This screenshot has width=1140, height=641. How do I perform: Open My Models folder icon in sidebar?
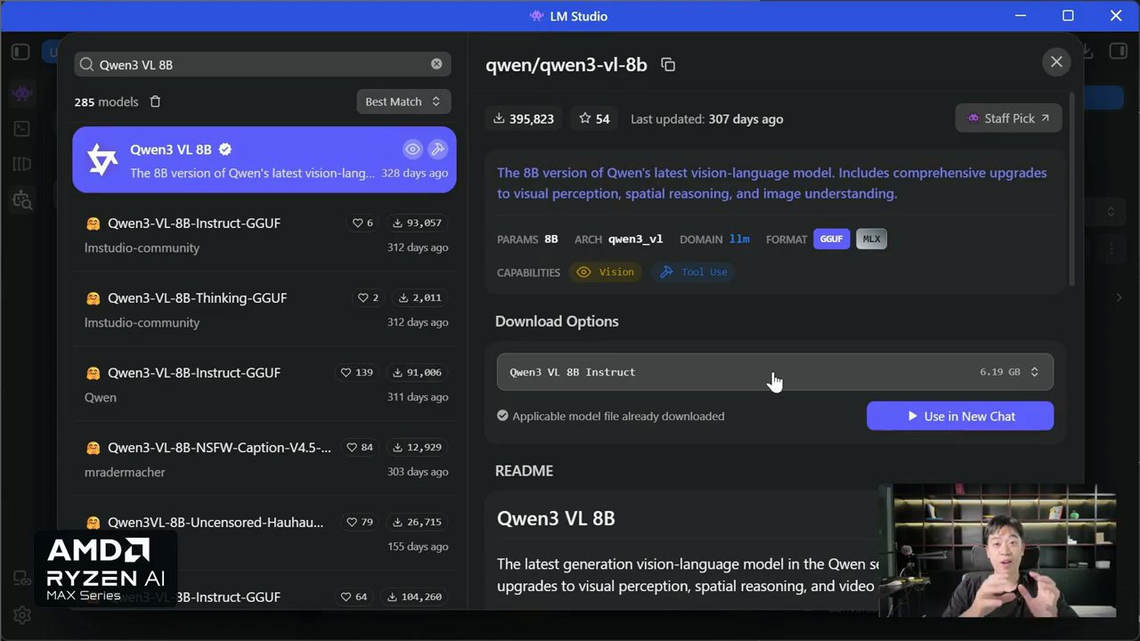pyautogui.click(x=21, y=165)
